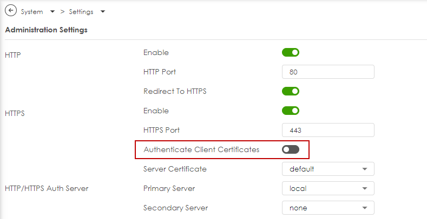This screenshot has width=427, height=219.
Task: Disable the HTTP Enable toggle
Action: [x=291, y=52]
